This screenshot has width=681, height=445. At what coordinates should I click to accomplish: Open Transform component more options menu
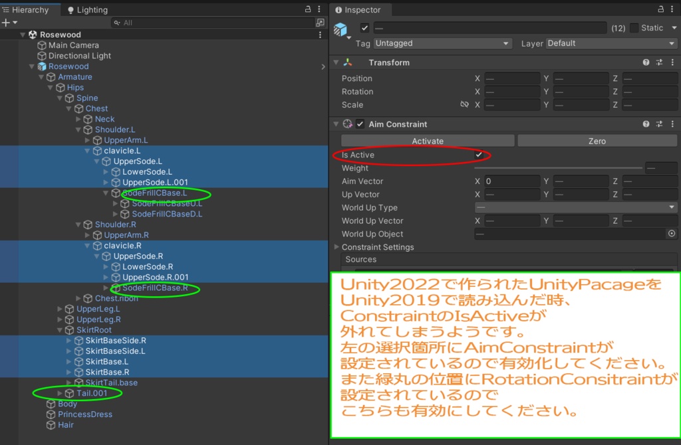672,62
